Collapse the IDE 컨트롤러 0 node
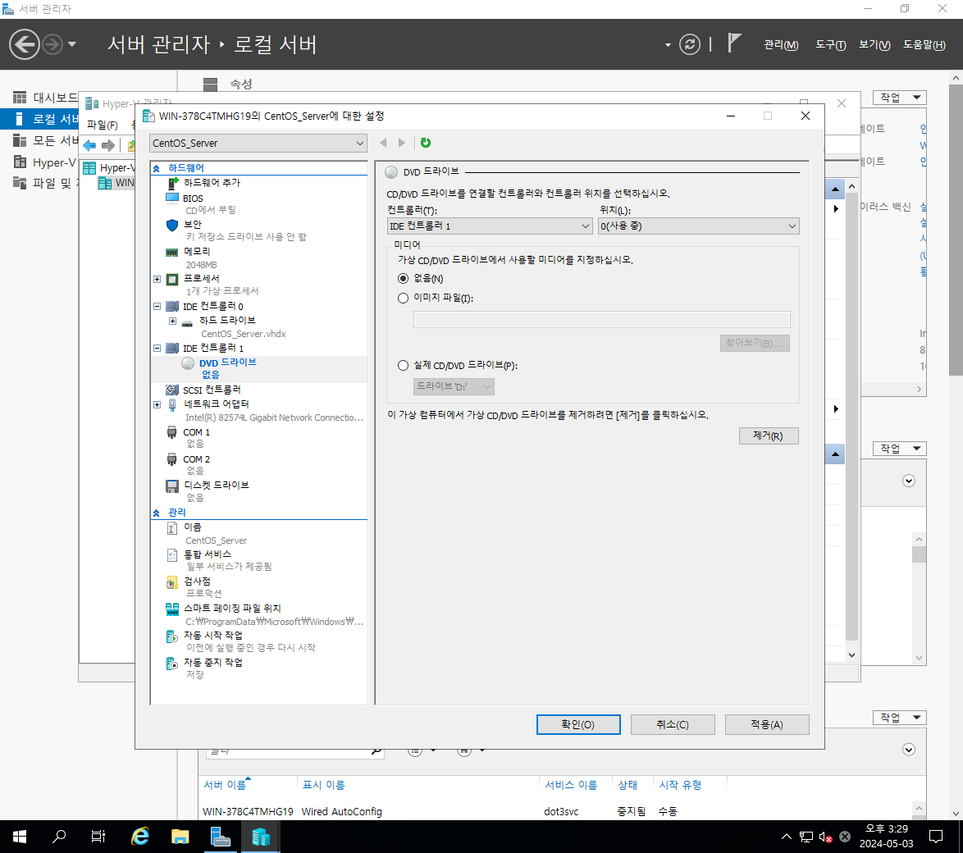Viewport: 963px width, 853px height. pyautogui.click(x=157, y=307)
